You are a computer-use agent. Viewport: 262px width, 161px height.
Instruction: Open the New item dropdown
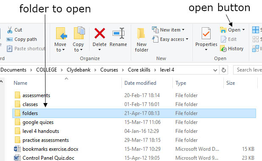coord(168,30)
